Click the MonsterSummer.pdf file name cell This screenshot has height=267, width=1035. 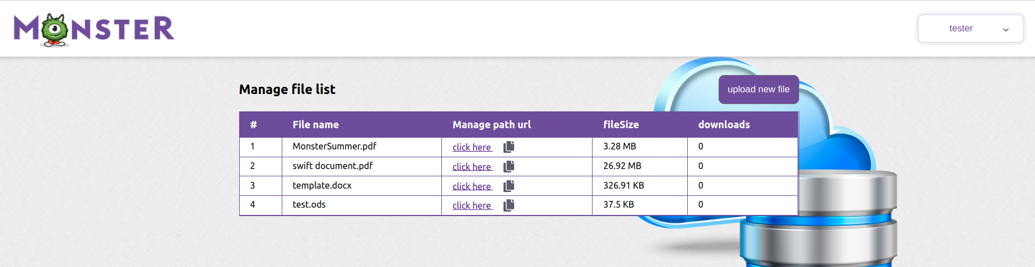pyautogui.click(x=334, y=147)
